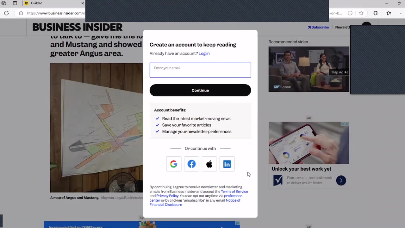
Task: Click the 'A map of Angus and Mustang.' caption
Action: (75, 198)
